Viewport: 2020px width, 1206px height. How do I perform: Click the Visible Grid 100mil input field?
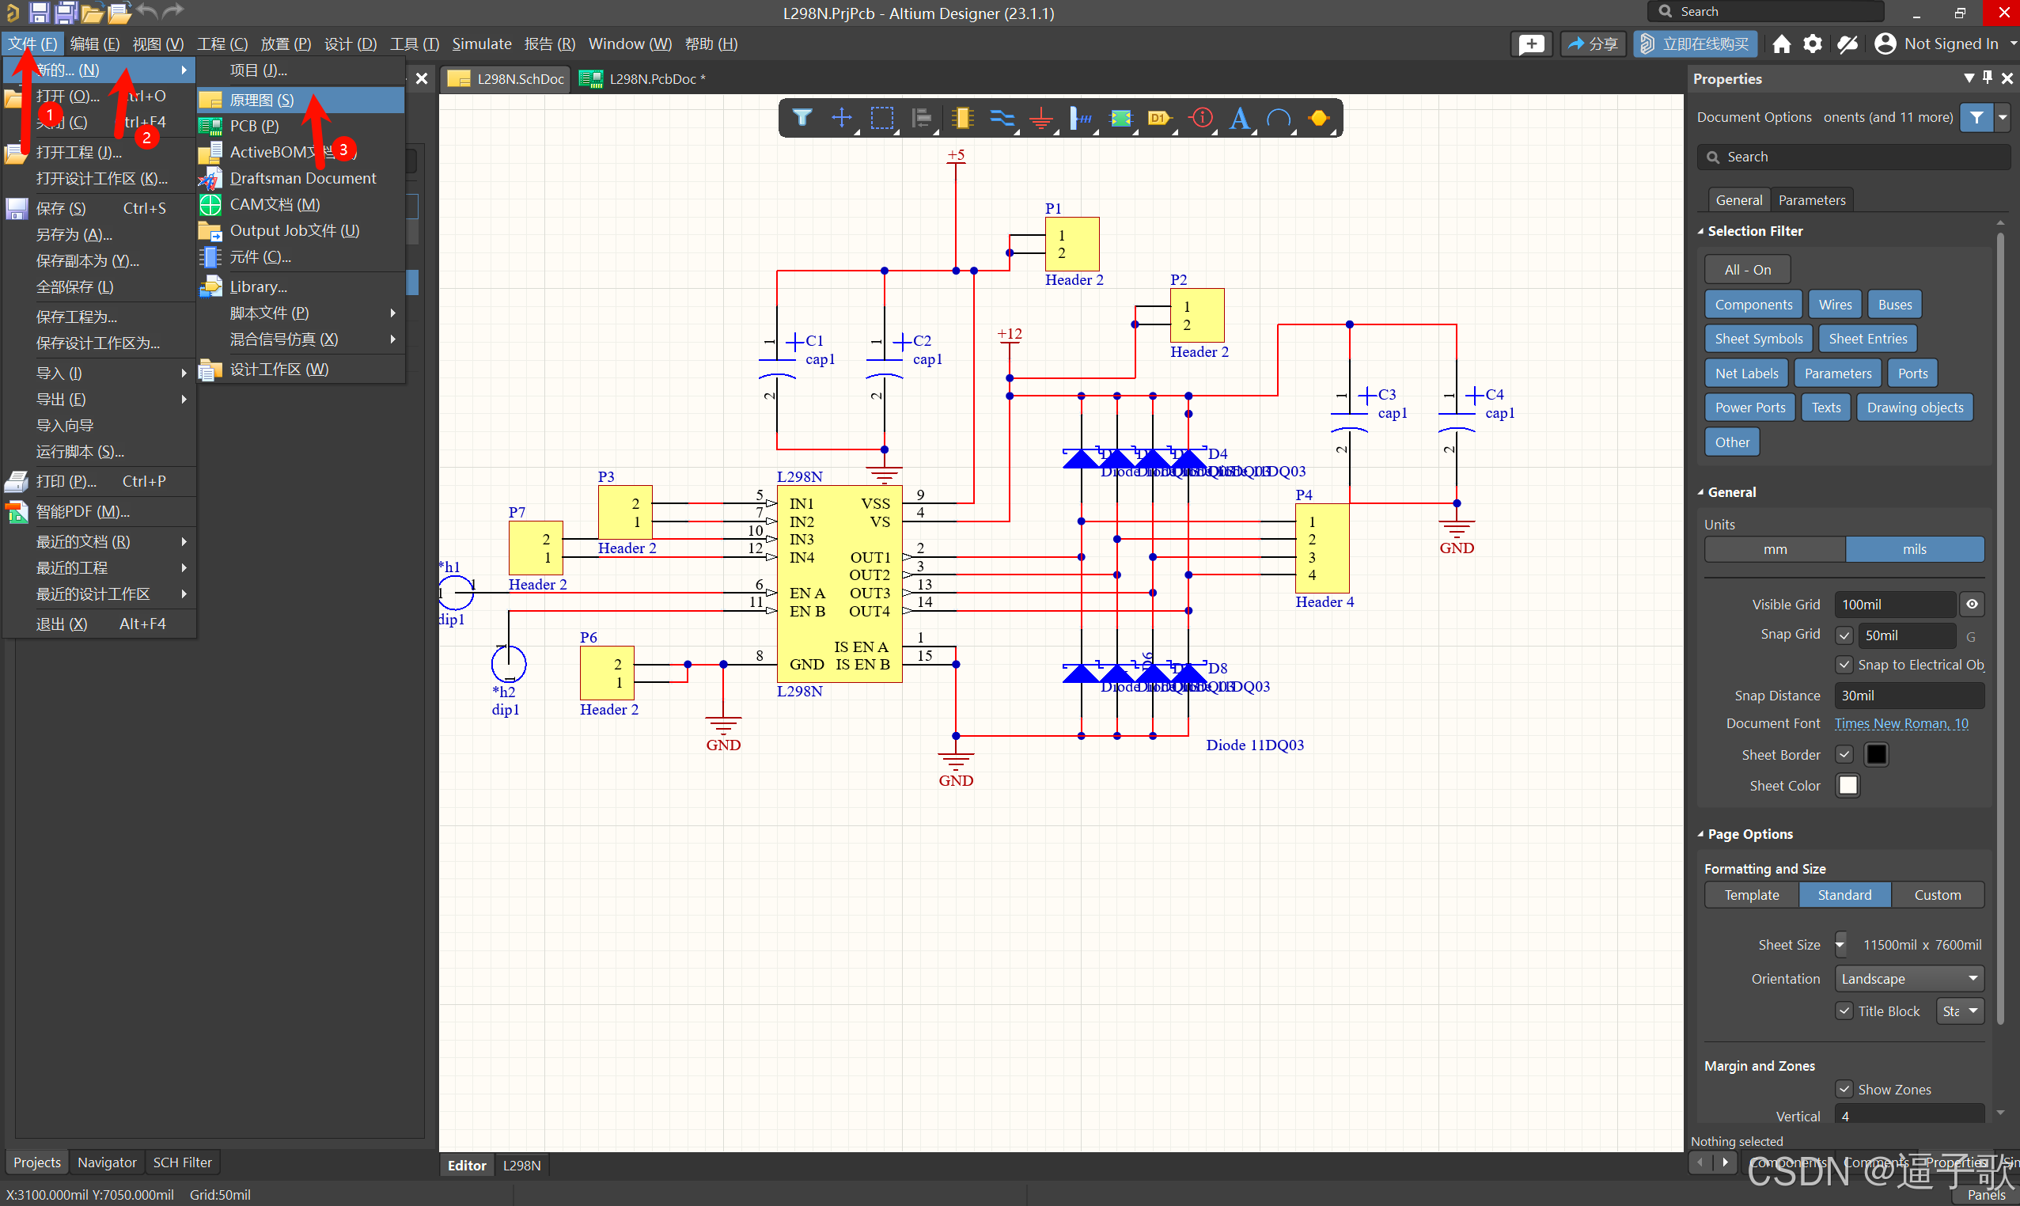point(1893,604)
